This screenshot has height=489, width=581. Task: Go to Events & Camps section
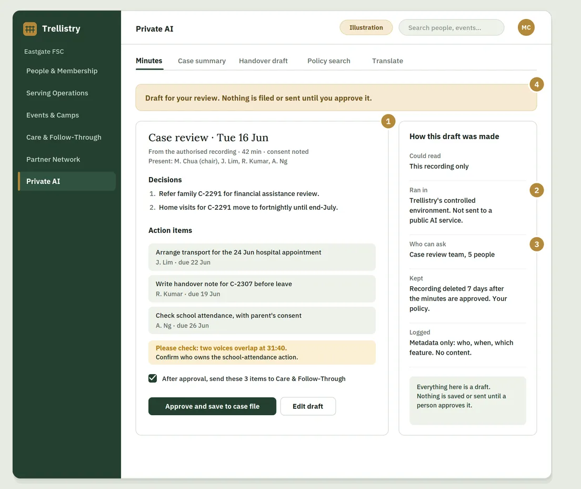tap(53, 115)
